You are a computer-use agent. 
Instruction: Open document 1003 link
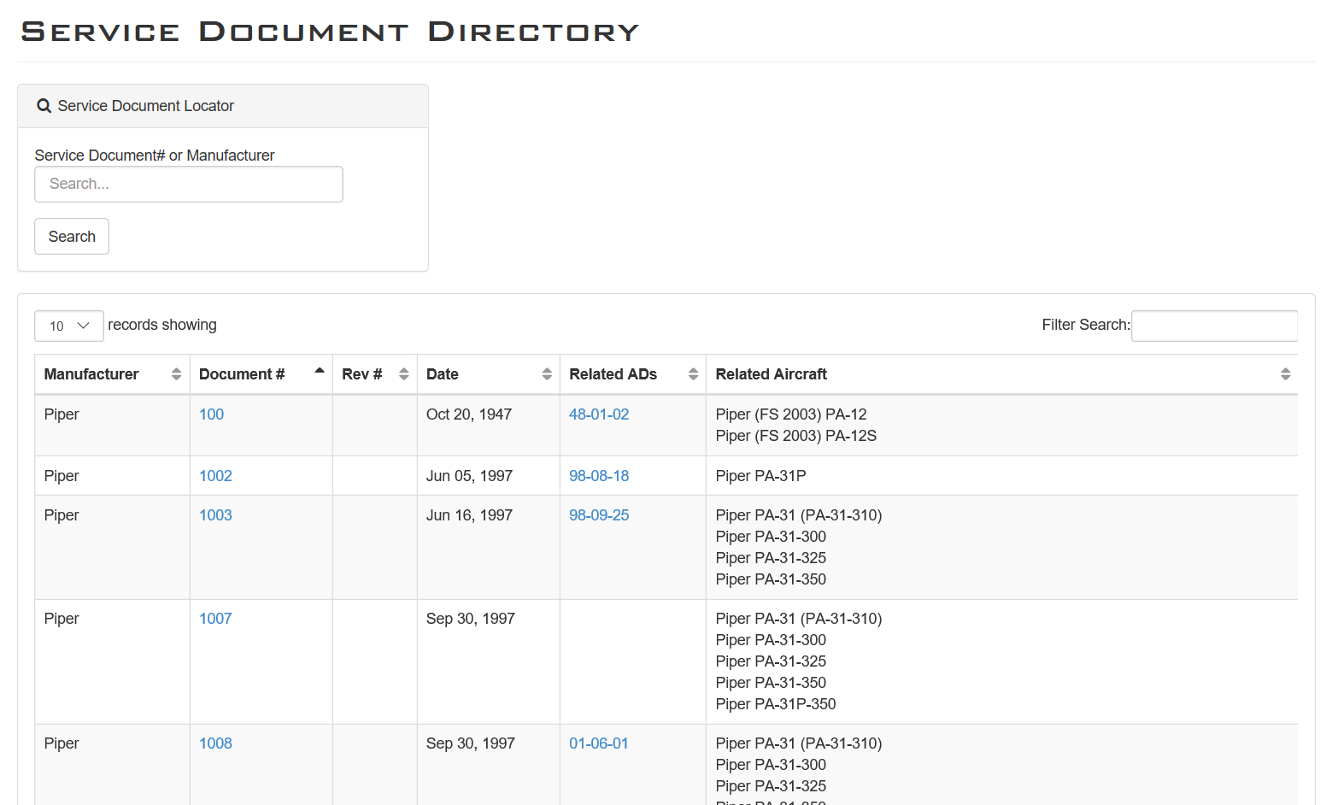[x=215, y=515]
